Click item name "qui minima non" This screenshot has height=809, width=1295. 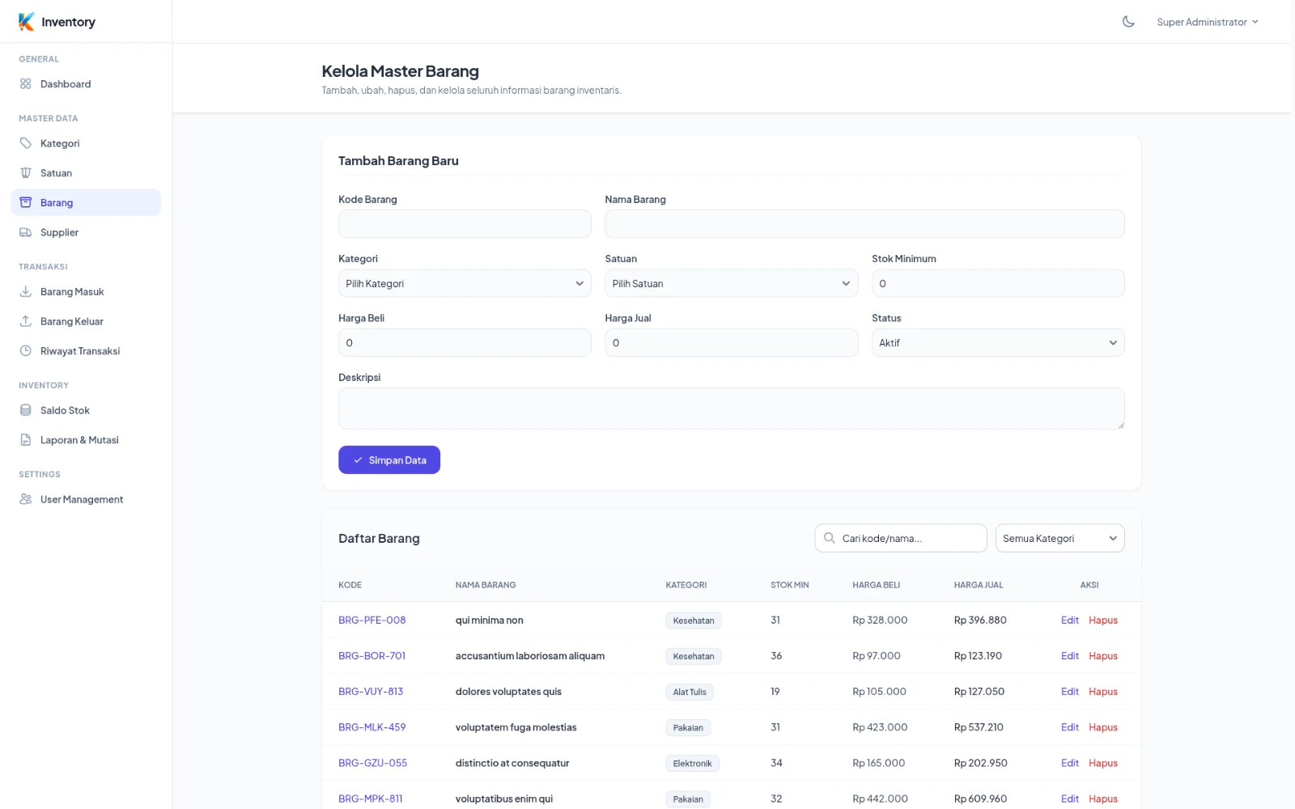(490, 621)
